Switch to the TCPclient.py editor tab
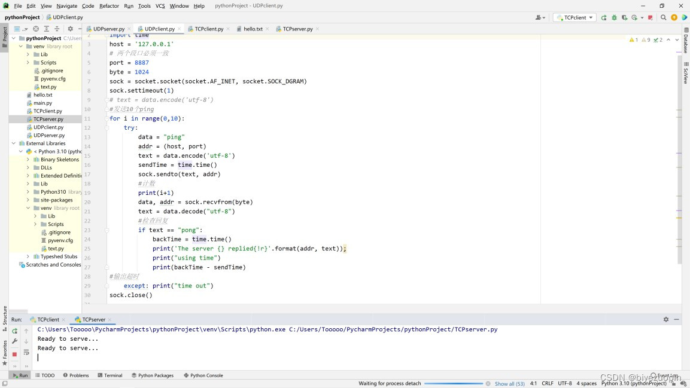 (x=208, y=29)
